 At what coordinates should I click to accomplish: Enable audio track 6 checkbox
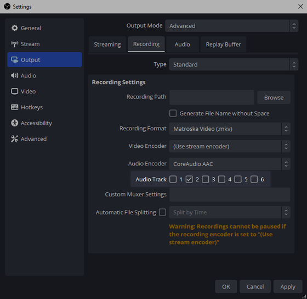coord(254,179)
